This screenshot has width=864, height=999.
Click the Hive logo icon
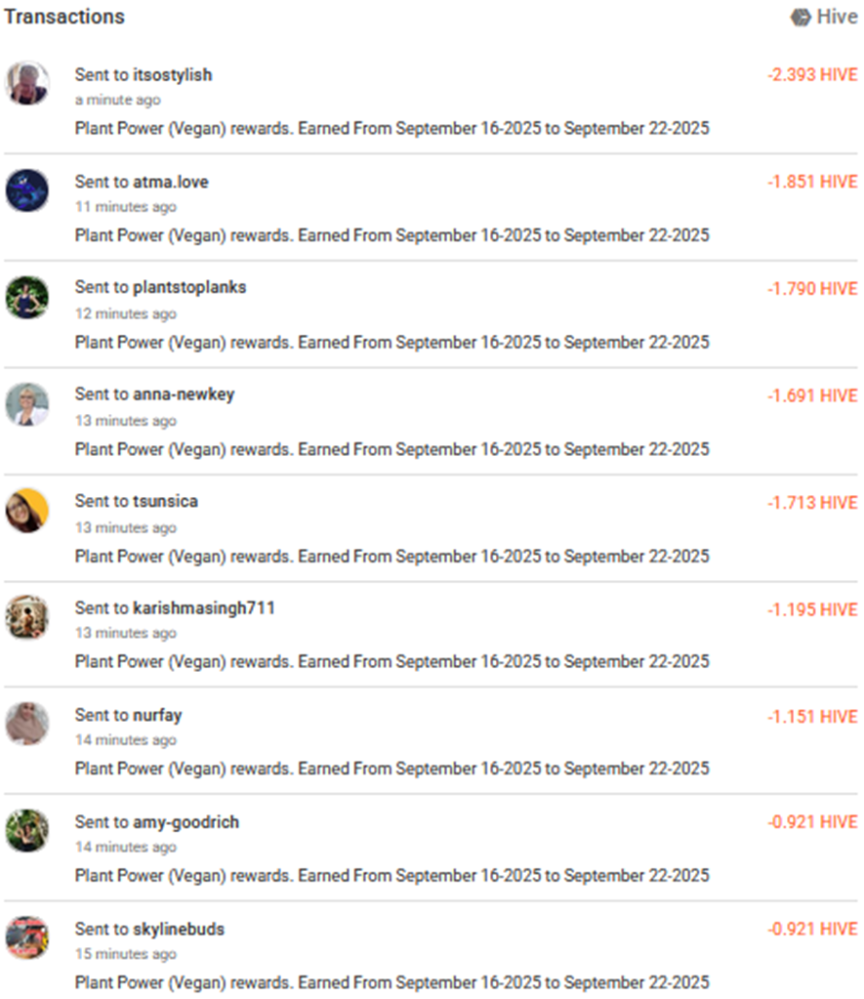pyautogui.click(x=801, y=18)
